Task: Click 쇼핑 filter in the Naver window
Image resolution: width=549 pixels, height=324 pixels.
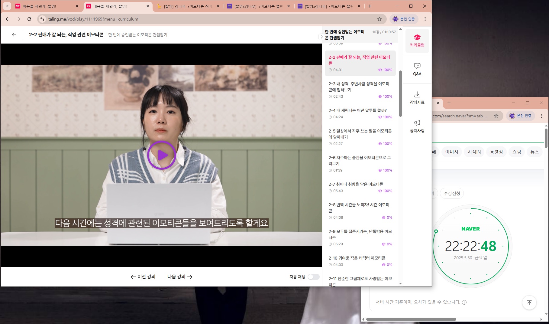Action: click(517, 152)
